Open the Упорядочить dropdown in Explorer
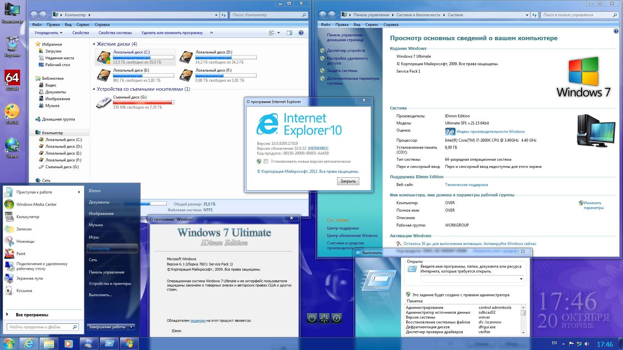Image resolution: width=623 pixels, height=350 pixels. click(48, 33)
